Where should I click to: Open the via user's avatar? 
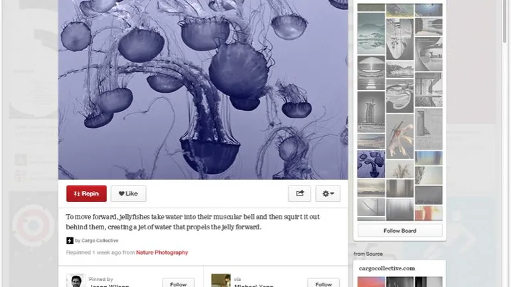(220, 280)
